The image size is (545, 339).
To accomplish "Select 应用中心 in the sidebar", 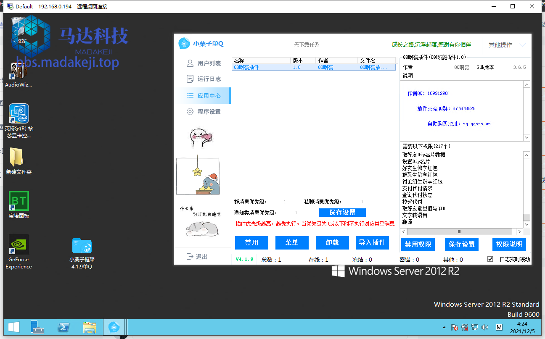I will (x=204, y=96).
